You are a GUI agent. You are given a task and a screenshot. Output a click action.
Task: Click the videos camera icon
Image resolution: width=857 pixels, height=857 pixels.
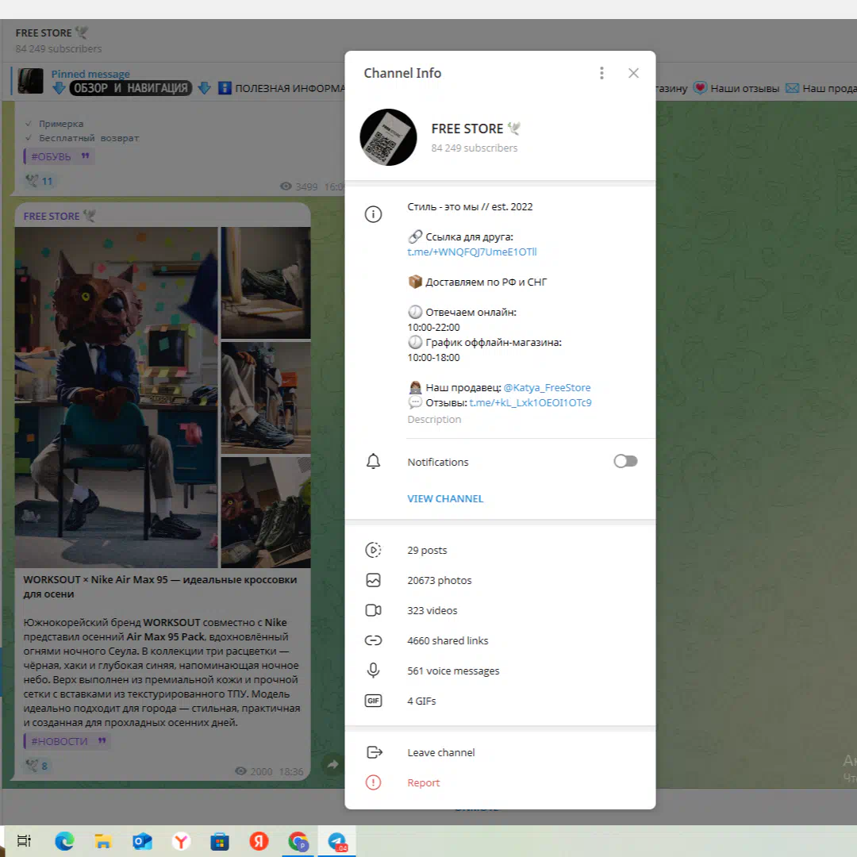(373, 610)
